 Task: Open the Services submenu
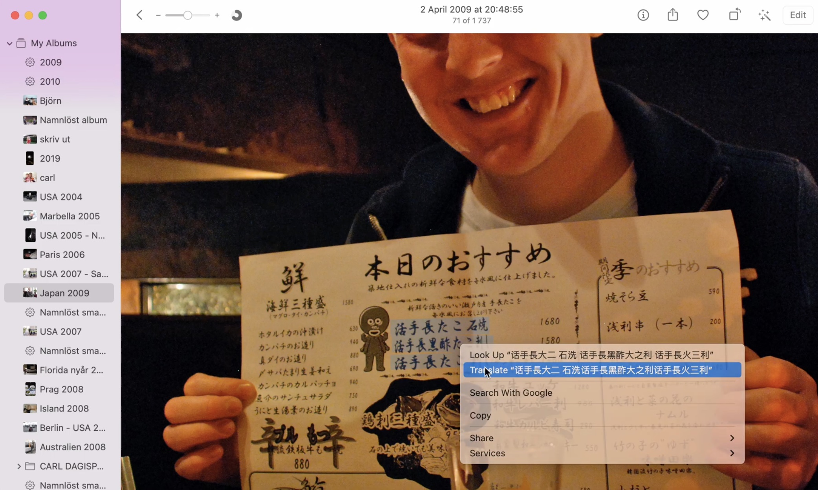[x=602, y=453]
